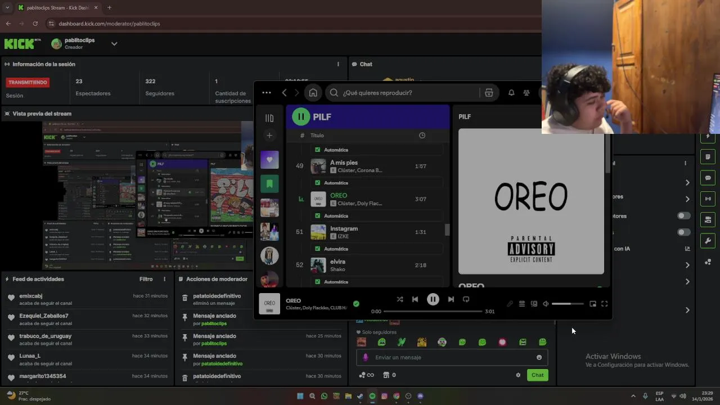The width and height of the screenshot is (720, 405).
Task: Expand chevron on row ending 'ores'
Action: pos(687,199)
